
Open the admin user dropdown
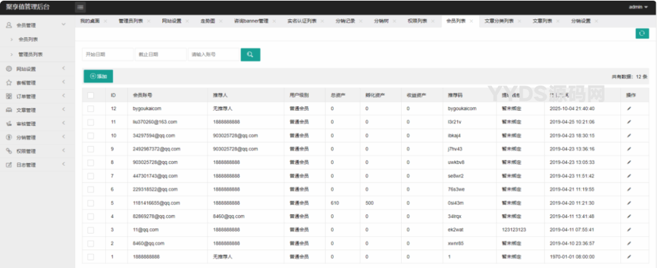pyautogui.click(x=638, y=7)
